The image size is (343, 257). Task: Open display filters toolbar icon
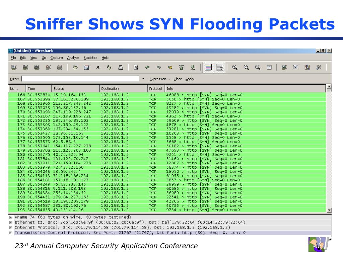point(295,67)
